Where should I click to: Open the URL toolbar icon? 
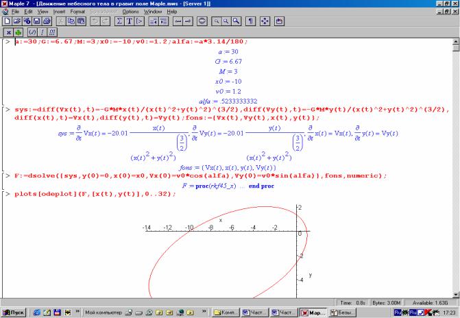click(x=27, y=21)
